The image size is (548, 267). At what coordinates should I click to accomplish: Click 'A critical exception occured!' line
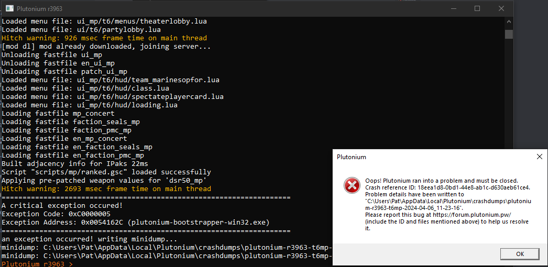[x=62, y=206]
